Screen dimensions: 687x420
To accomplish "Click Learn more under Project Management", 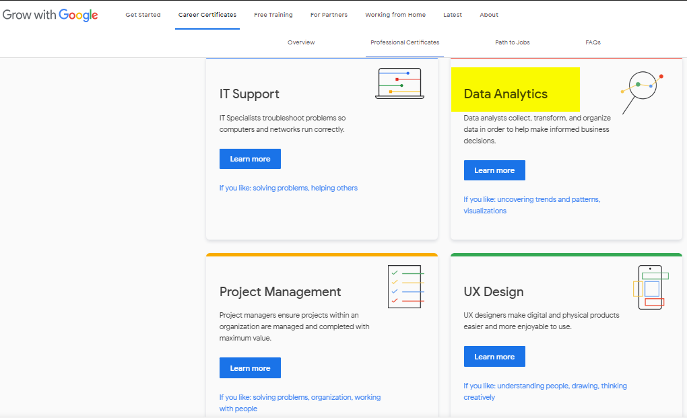I will point(250,368).
